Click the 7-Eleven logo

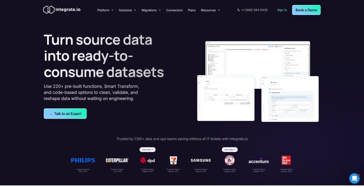173,160
